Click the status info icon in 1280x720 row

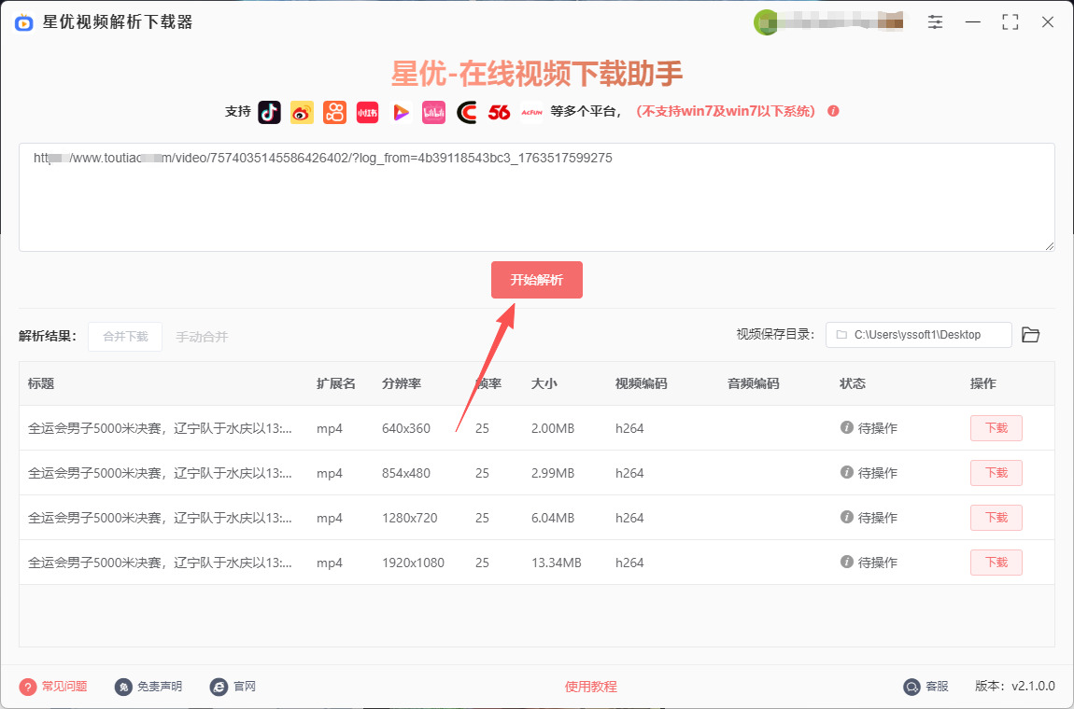pos(847,518)
